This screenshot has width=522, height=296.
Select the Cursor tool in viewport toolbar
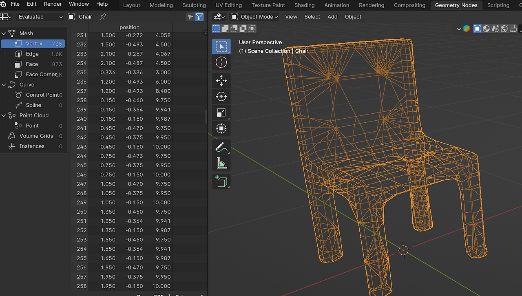221,62
